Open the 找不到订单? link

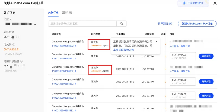(x=165, y=24)
